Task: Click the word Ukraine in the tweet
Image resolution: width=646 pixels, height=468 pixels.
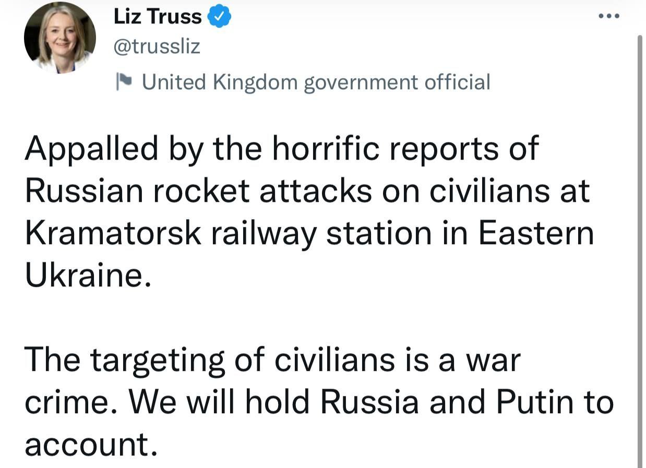Action: (x=83, y=276)
